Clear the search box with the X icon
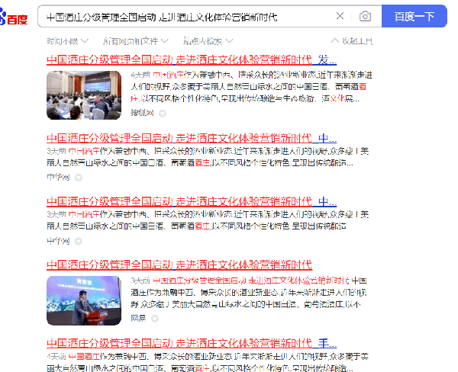458x372 pixels. click(340, 16)
